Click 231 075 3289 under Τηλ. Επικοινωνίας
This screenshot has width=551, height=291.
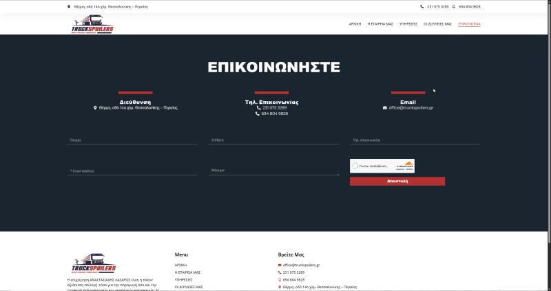[x=274, y=108]
